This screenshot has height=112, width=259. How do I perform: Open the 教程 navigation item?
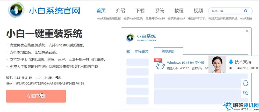point(179,11)
